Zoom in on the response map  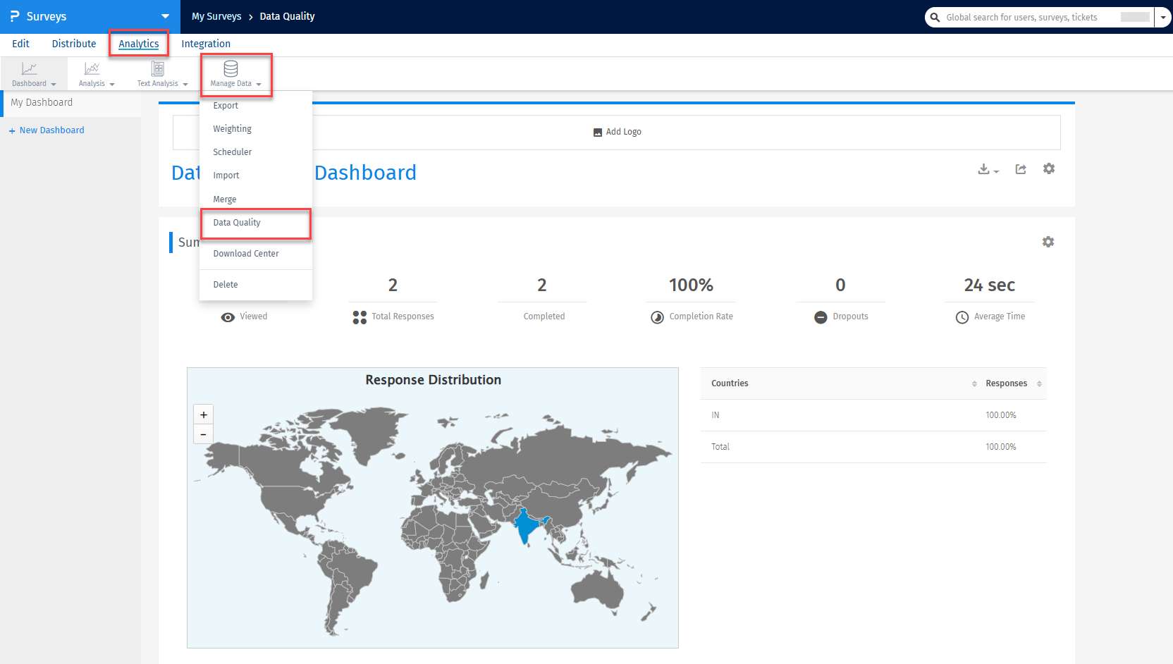[x=204, y=414]
